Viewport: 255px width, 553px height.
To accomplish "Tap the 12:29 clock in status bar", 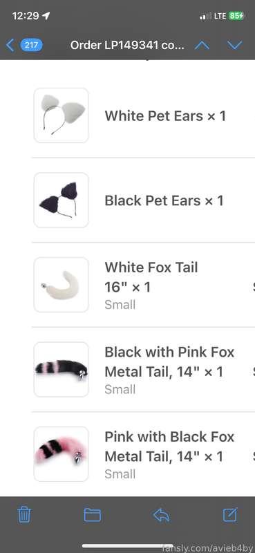I will point(26,16).
